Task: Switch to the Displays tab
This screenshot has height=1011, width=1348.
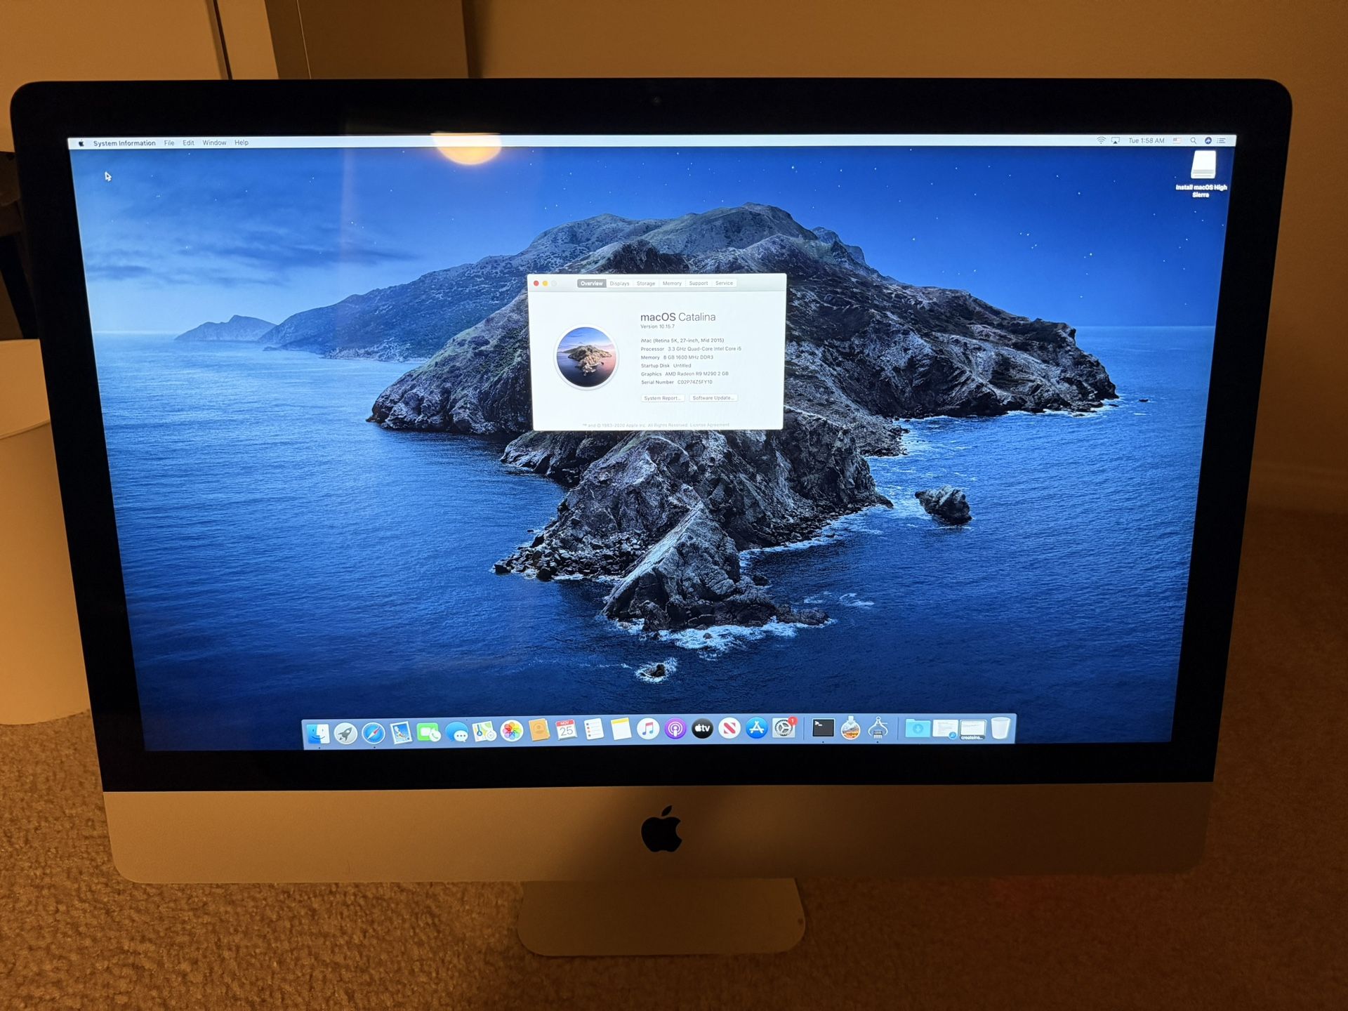Action: click(x=619, y=283)
